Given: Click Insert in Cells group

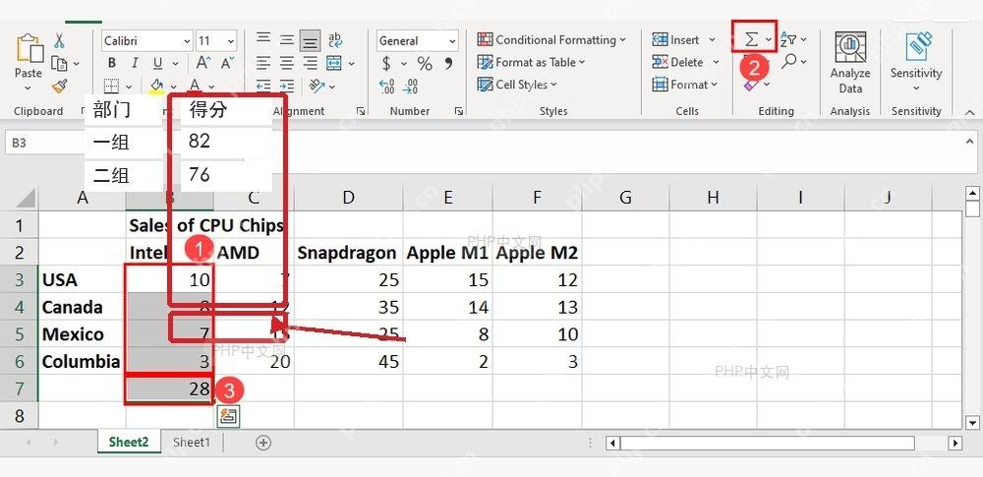Looking at the screenshot, I should 683,40.
